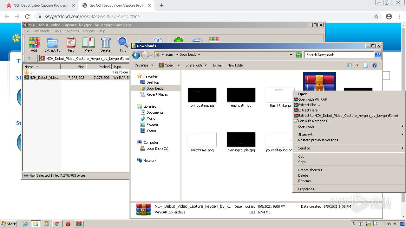Click WinRAR View toolbar icon
The width and height of the screenshot is (406, 228).
(x=88, y=44)
